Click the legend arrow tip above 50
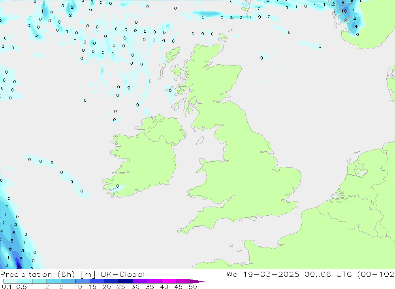 (197, 282)
